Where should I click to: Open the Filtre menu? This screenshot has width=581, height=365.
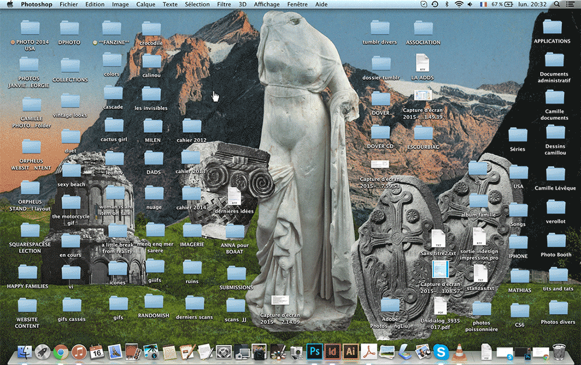point(223,4)
